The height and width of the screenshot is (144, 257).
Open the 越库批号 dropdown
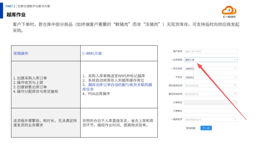211,119
